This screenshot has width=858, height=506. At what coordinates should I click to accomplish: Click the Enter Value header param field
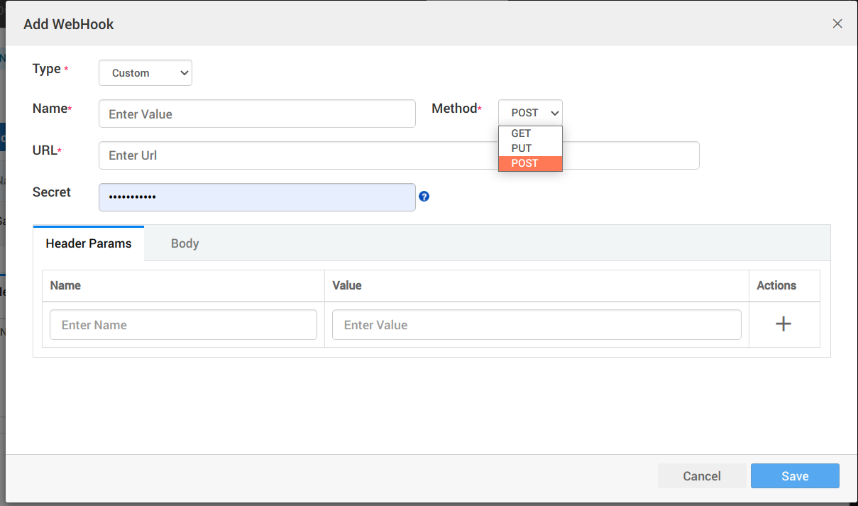537,324
